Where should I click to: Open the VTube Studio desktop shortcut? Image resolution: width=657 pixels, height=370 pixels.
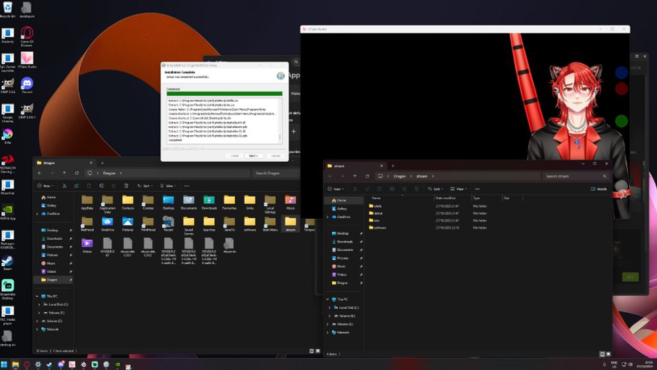[27, 60]
